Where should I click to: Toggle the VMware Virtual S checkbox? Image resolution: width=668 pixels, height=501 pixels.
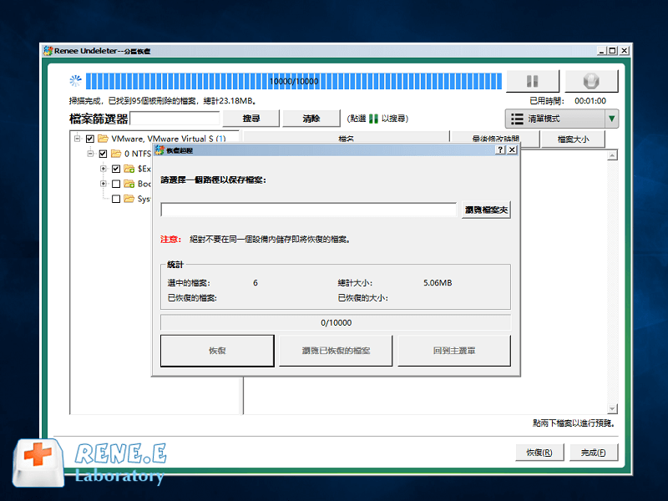tap(90, 139)
